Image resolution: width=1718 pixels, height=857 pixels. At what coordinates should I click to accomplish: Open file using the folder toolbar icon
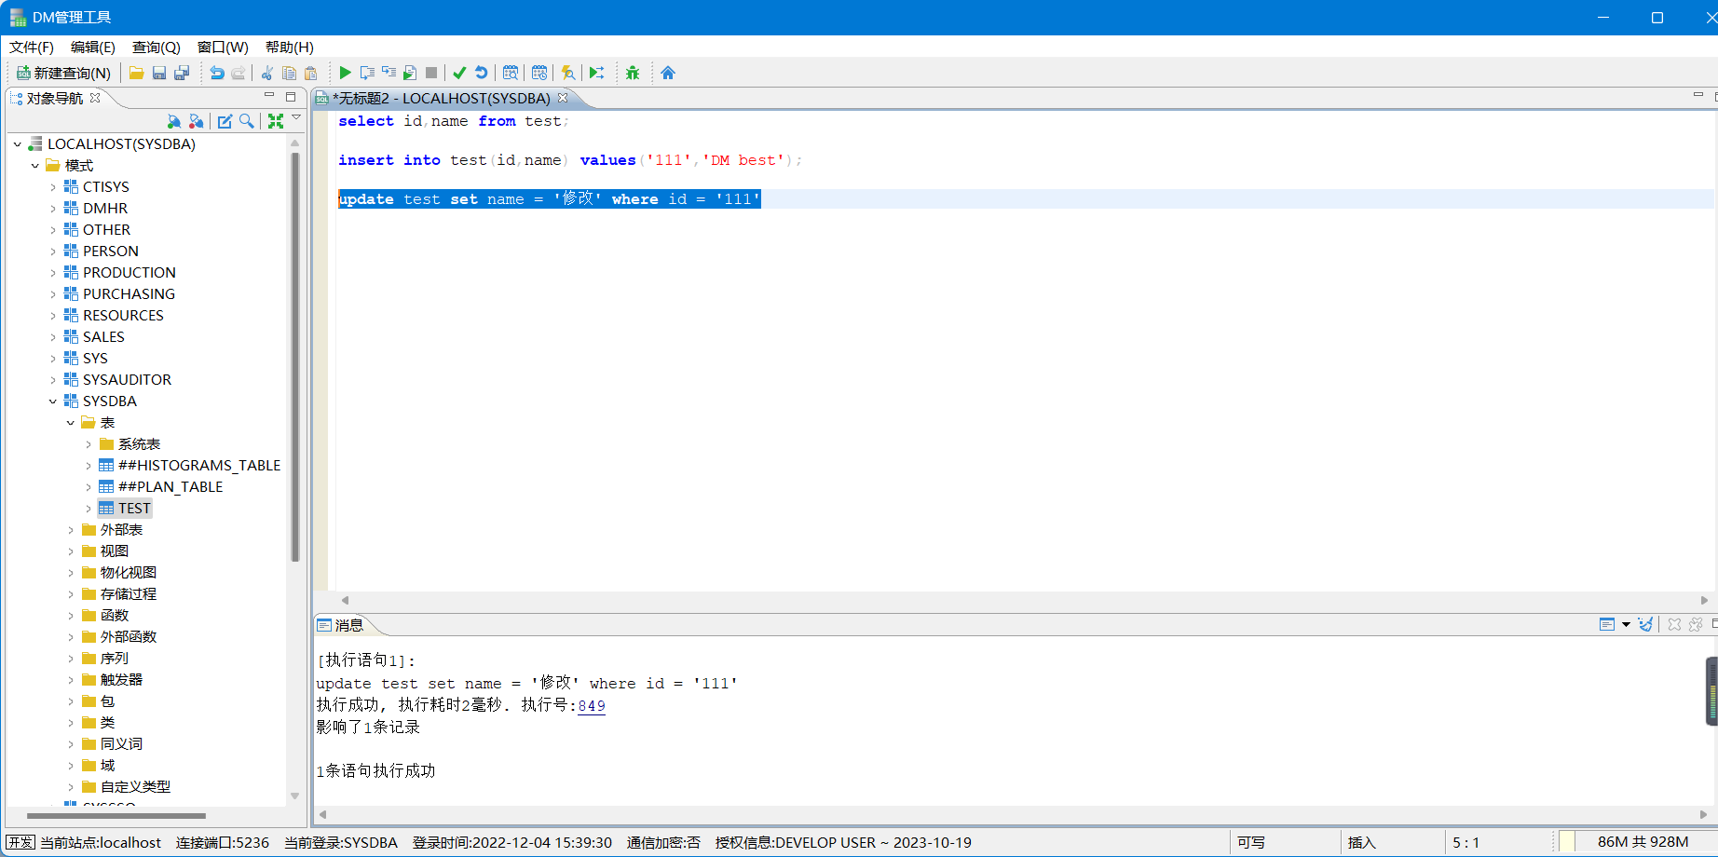pos(136,73)
